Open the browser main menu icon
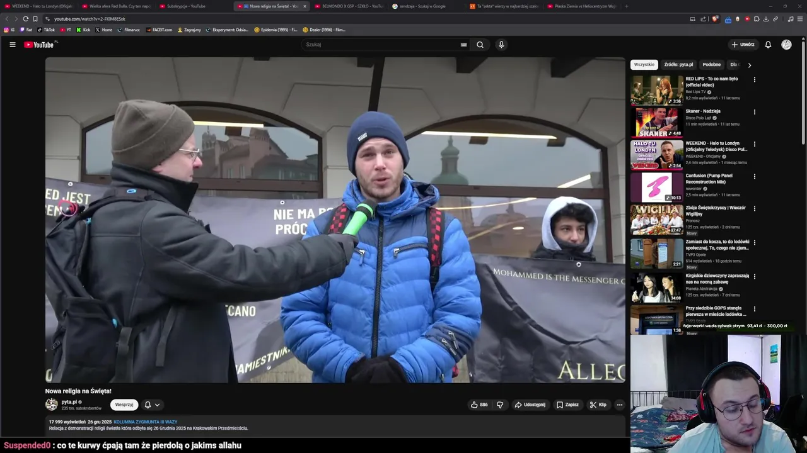Viewport: 807px width, 453px height. coord(800,19)
